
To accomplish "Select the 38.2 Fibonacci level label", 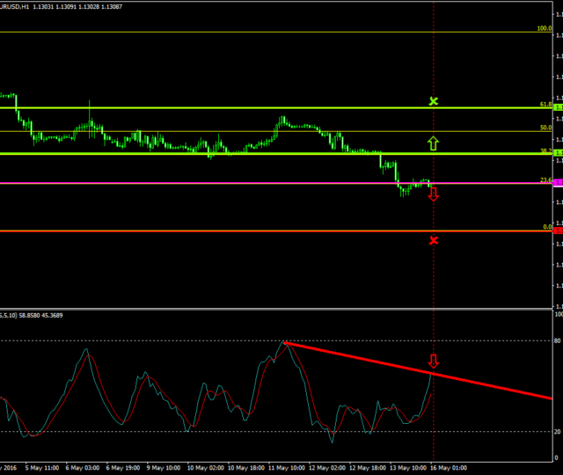I will coord(545,150).
